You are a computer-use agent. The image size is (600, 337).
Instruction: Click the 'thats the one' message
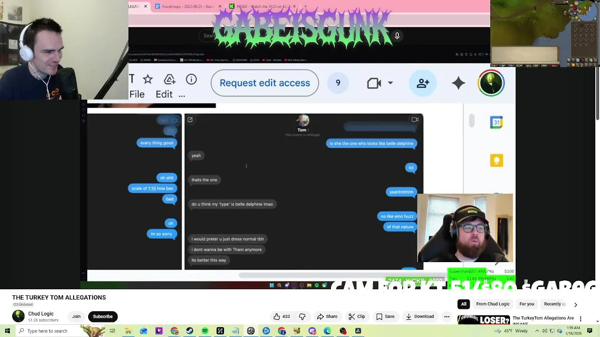click(204, 180)
